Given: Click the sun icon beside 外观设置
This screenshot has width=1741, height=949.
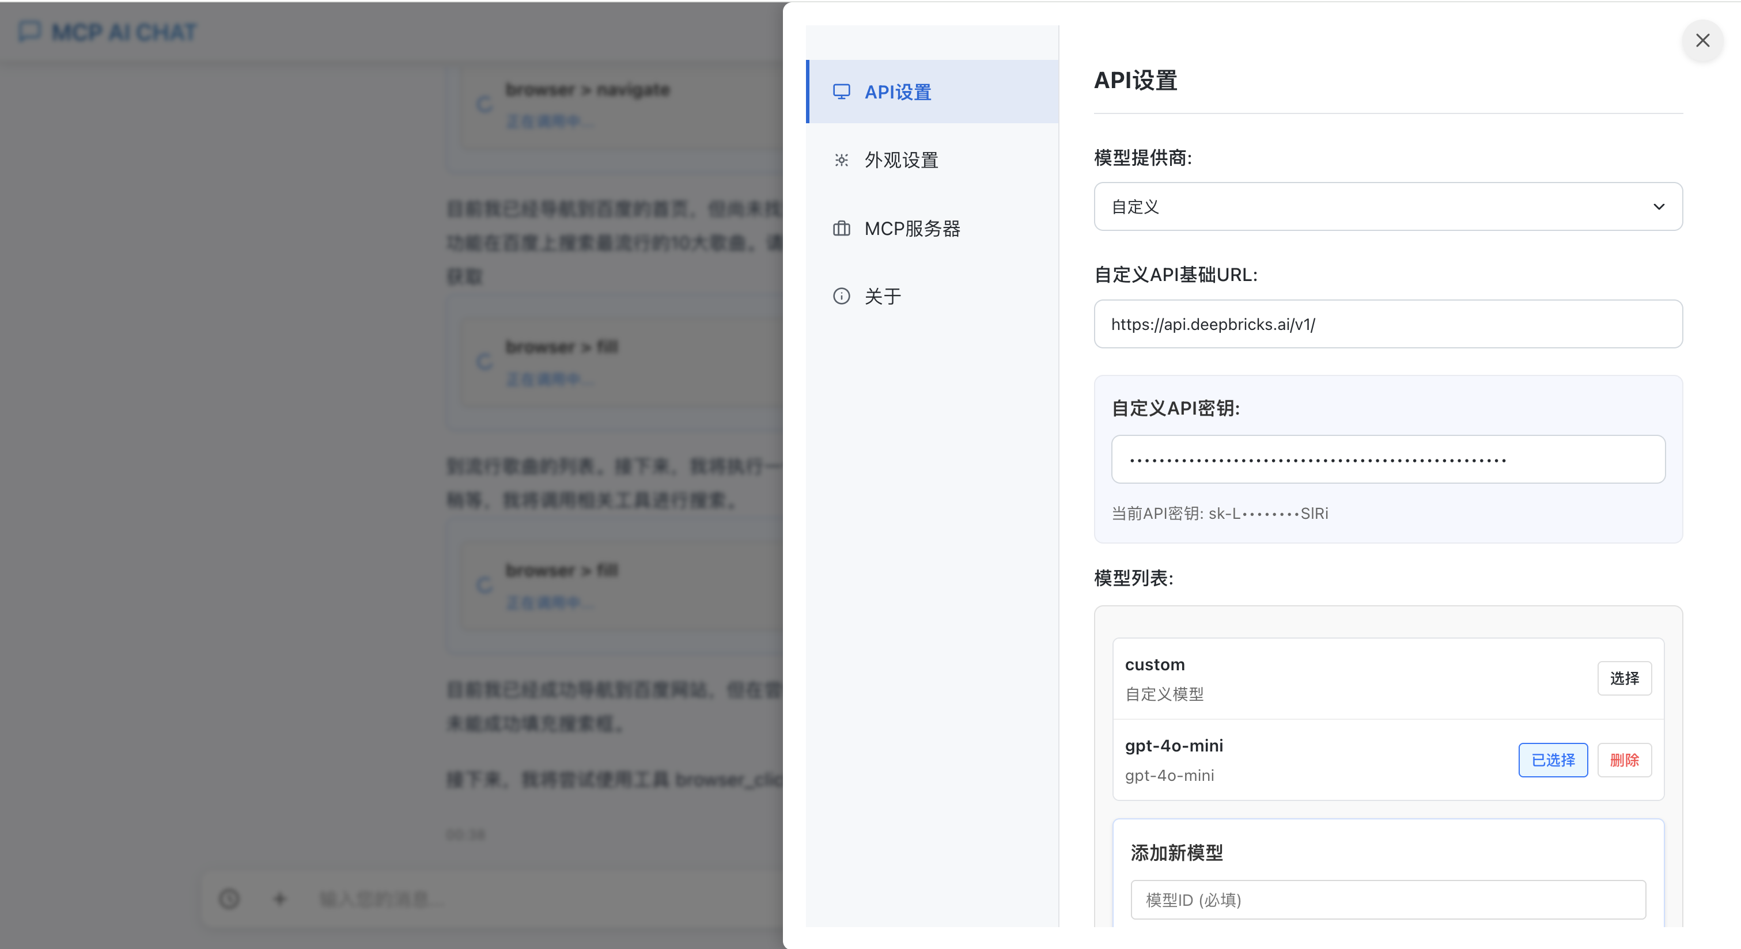Looking at the screenshot, I should 841,160.
